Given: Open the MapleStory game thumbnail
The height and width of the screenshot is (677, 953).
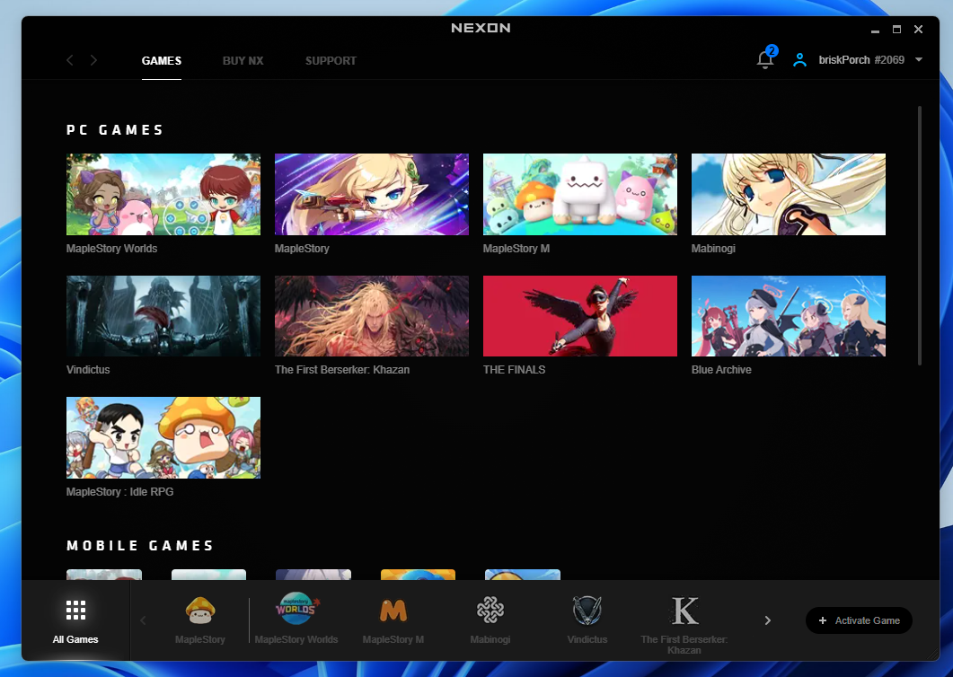Looking at the screenshot, I should coord(372,195).
